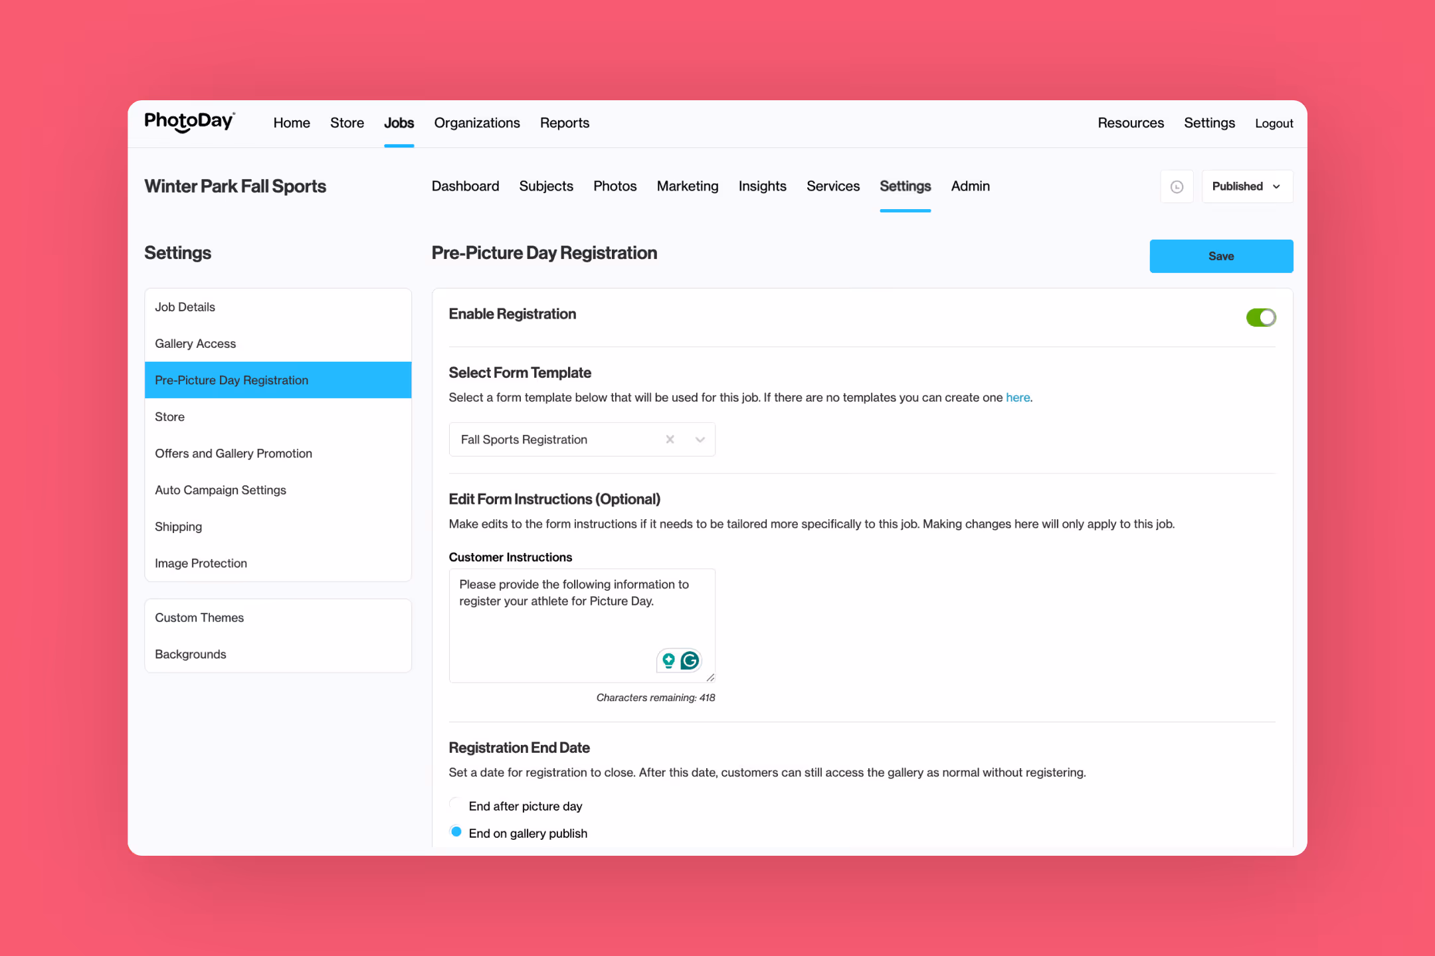Open Organizations in the top navigation
The height and width of the screenshot is (956, 1435).
pos(476,123)
